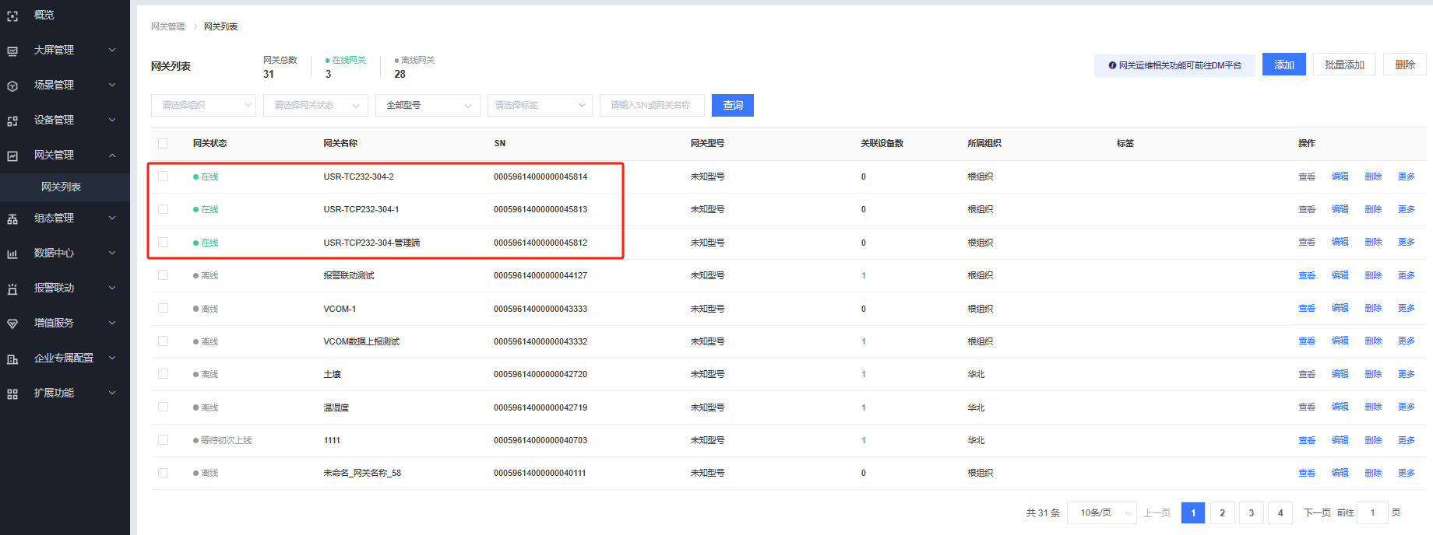Viewport: 1433px width, 535px height.
Task: Click the 组态管理 hierarchy icon
Action: (x=12, y=219)
